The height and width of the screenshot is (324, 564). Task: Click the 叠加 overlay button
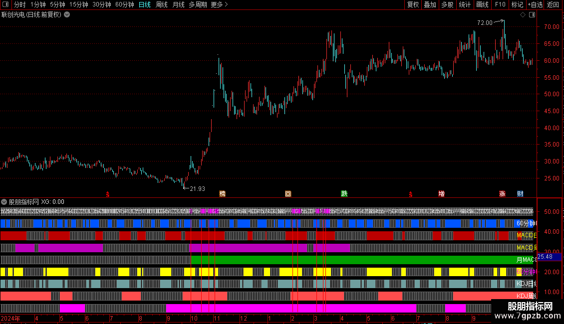(x=430, y=4)
